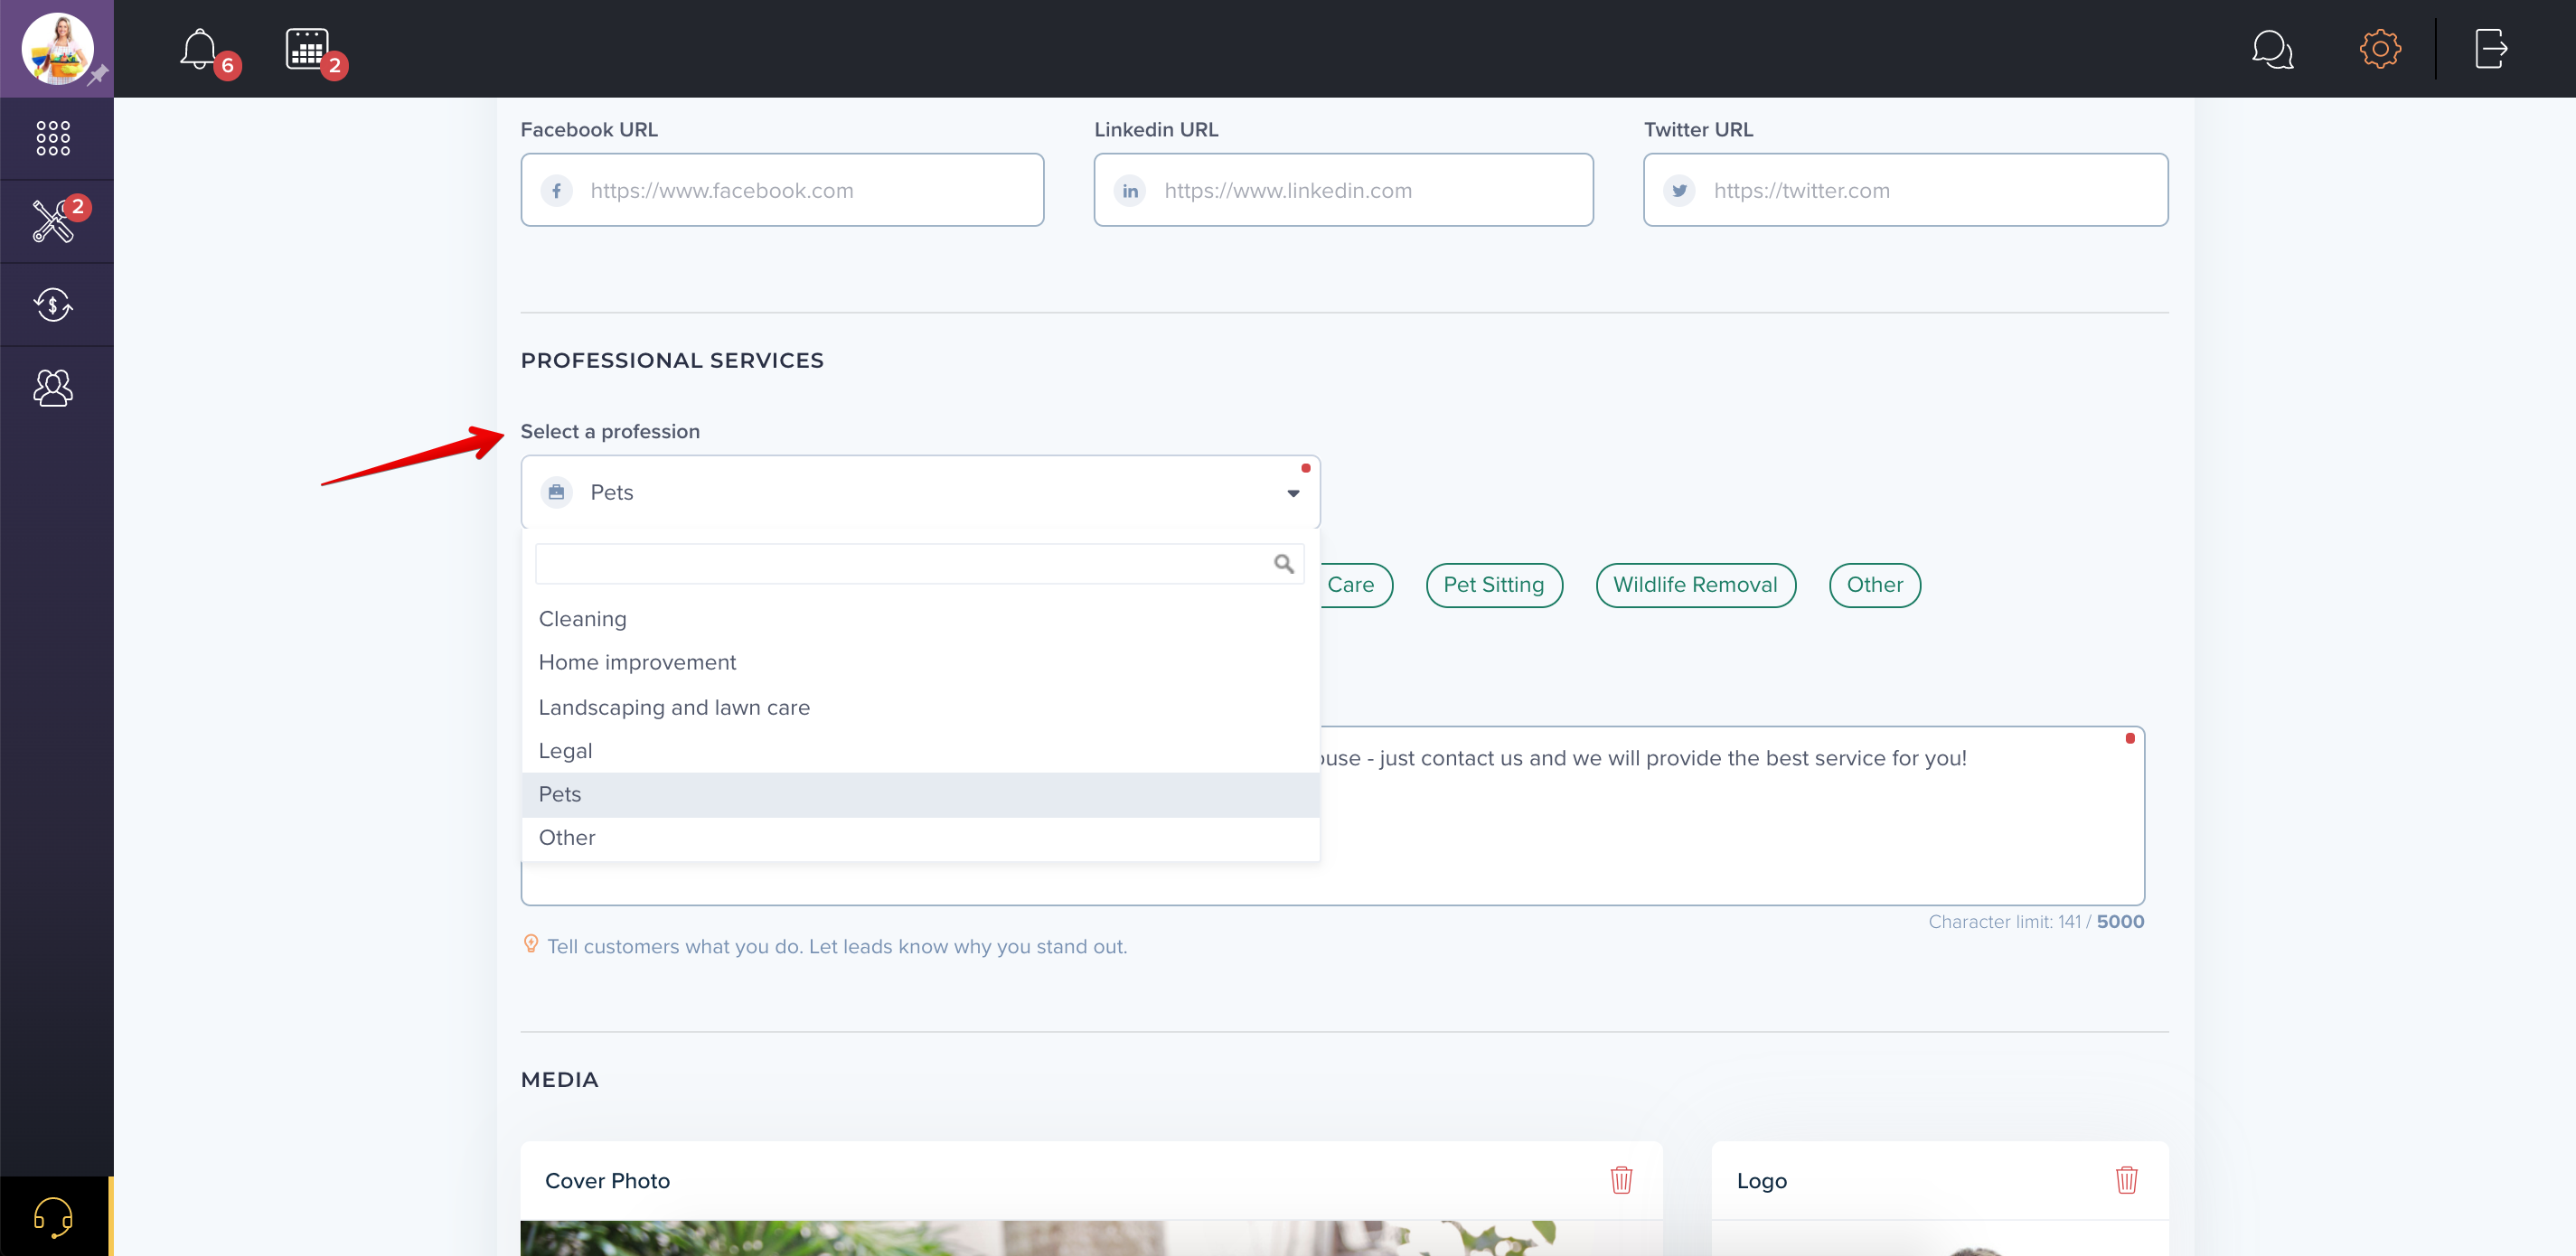Focus the Linkedin URL input field
Image resolution: width=2576 pixels, height=1256 pixels.
click(x=1343, y=190)
